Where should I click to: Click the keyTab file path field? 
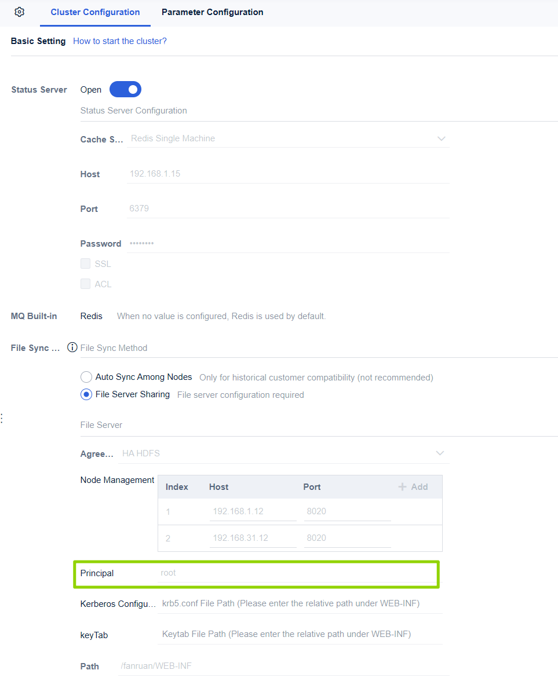click(x=300, y=634)
